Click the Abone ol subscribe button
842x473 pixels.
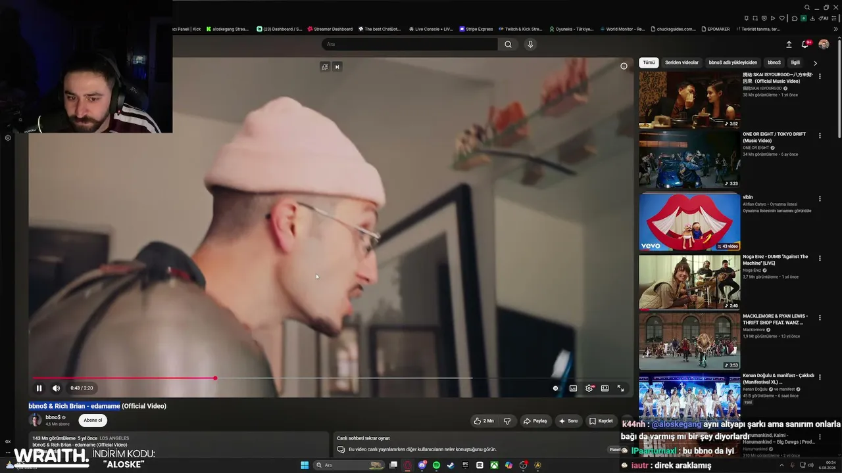point(93,420)
